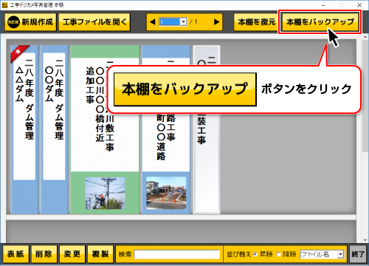This screenshot has height=266, width=369.
Task: Click the 表紙 button
Action: click(16, 254)
